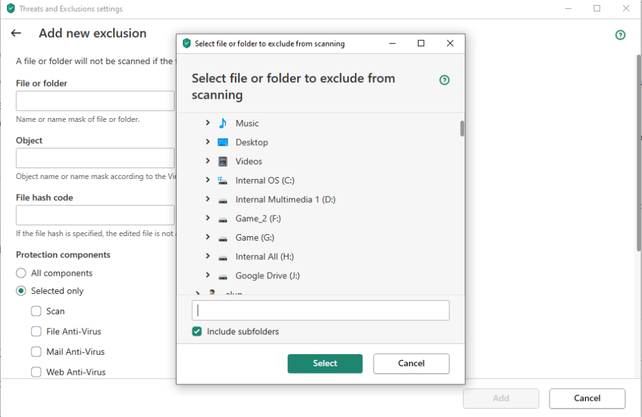Select the Music folder icon
This screenshot has width=642, height=417.
coord(223,123)
